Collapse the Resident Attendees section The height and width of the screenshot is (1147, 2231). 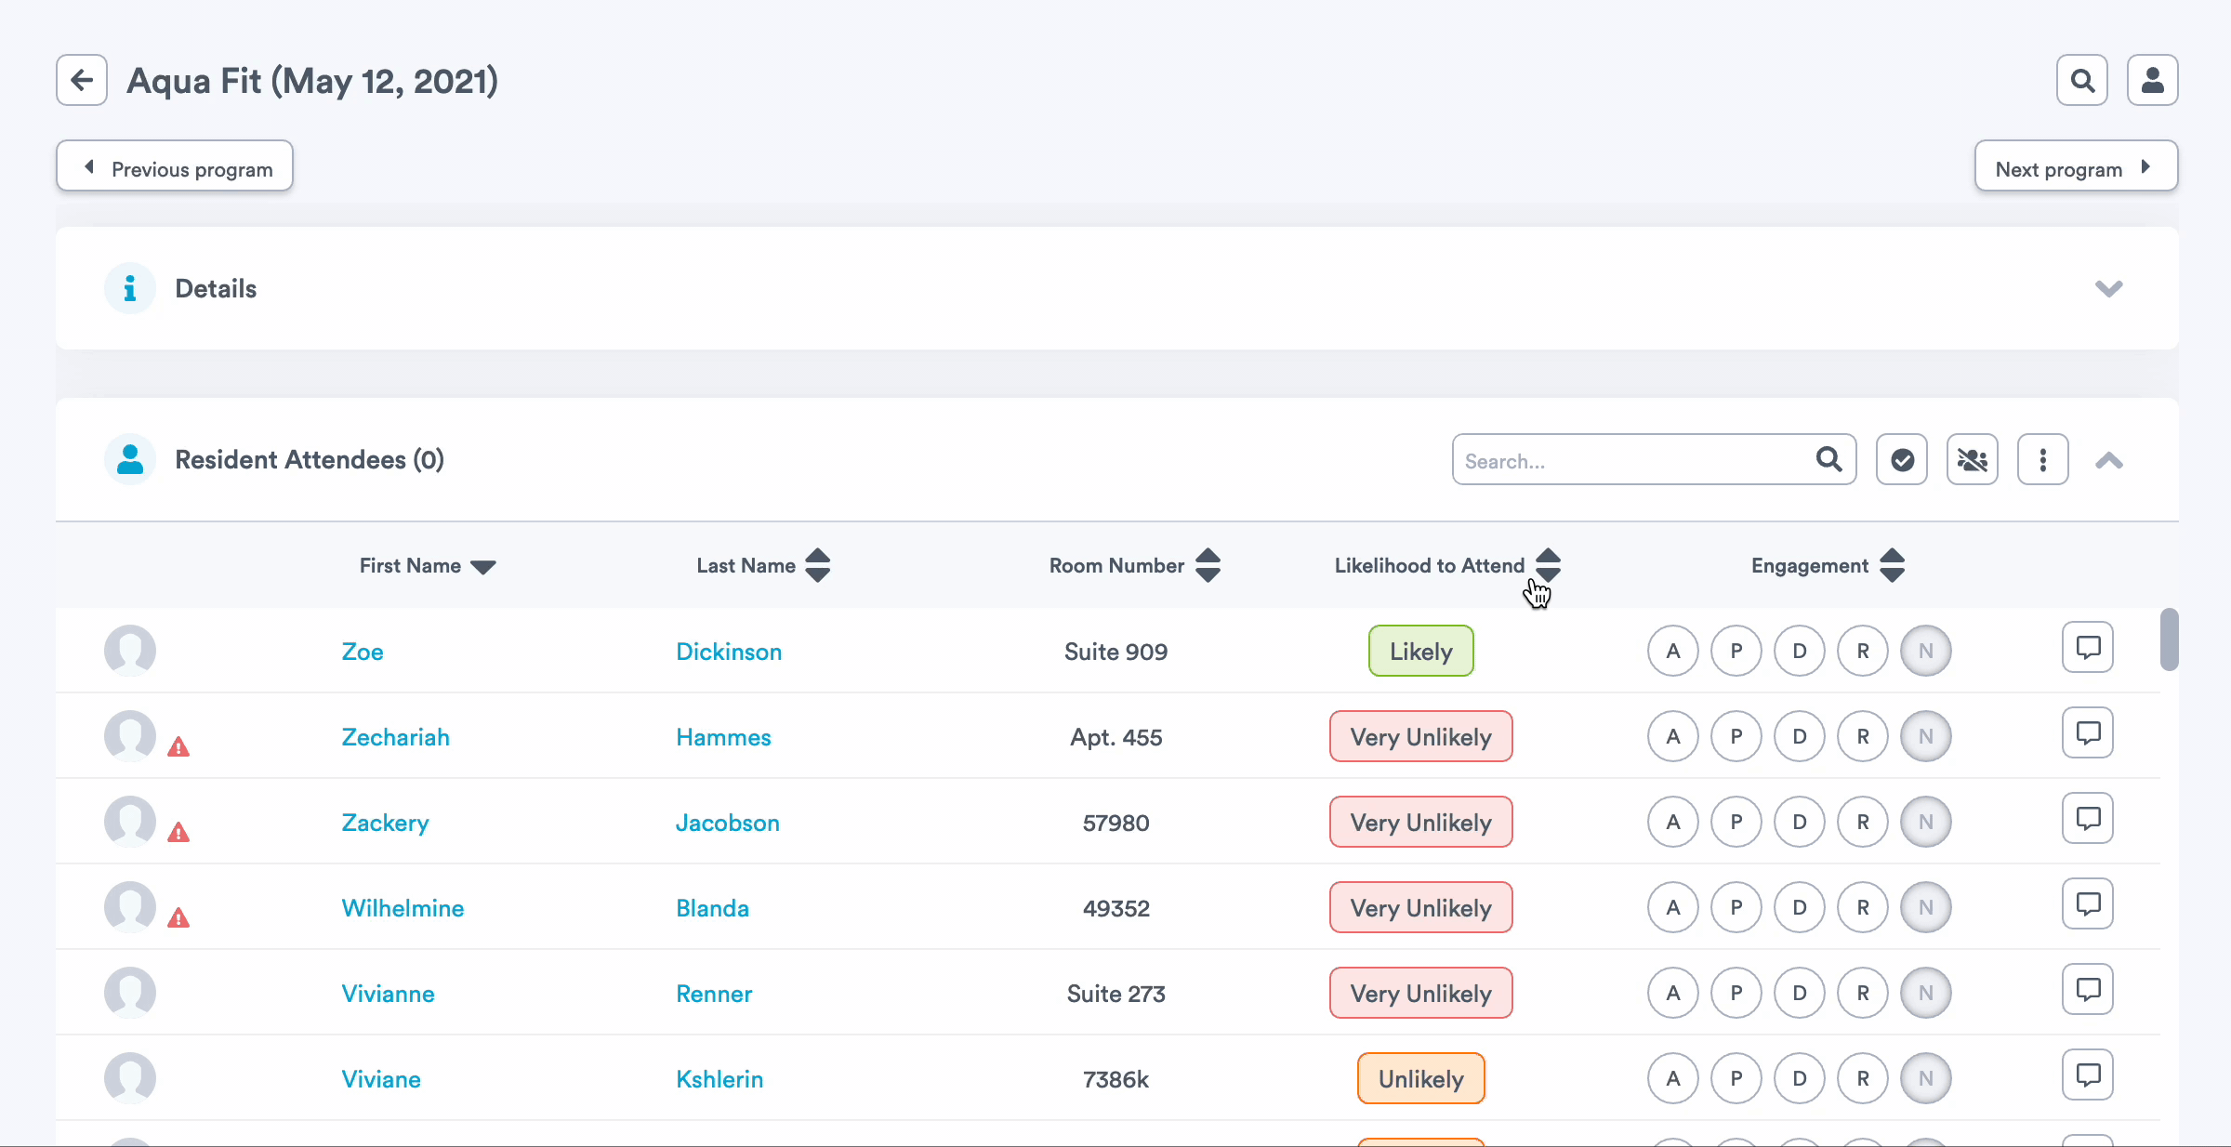coord(2108,460)
